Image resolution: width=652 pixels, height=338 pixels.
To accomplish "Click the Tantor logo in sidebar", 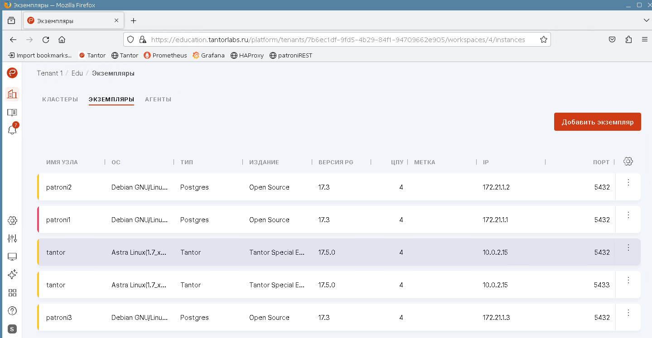I will click(x=12, y=73).
